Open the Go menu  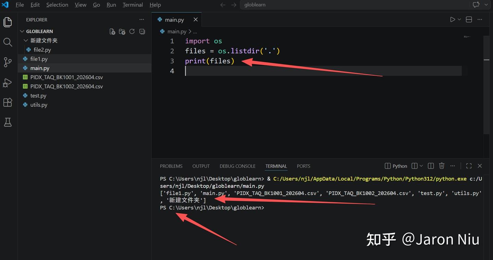[97, 5]
